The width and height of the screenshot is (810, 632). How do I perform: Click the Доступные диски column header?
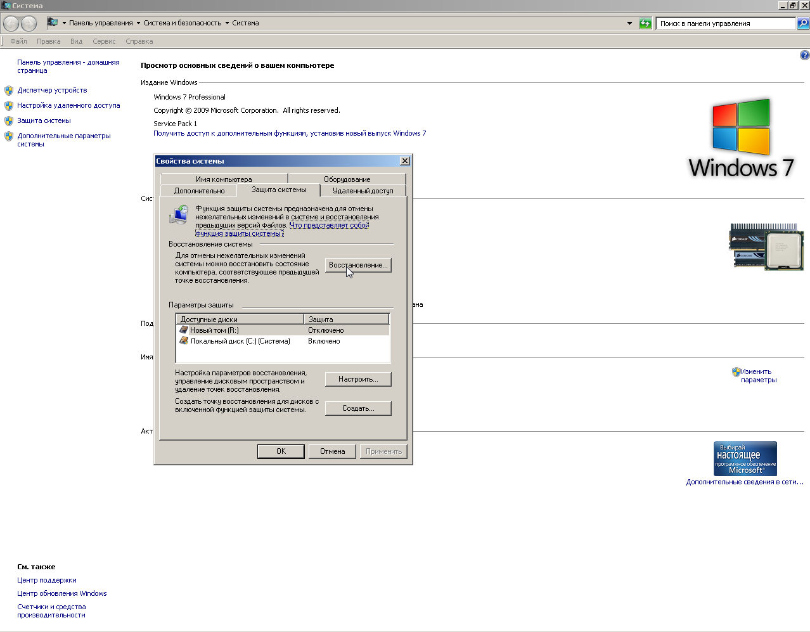click(x=240, y=319)
